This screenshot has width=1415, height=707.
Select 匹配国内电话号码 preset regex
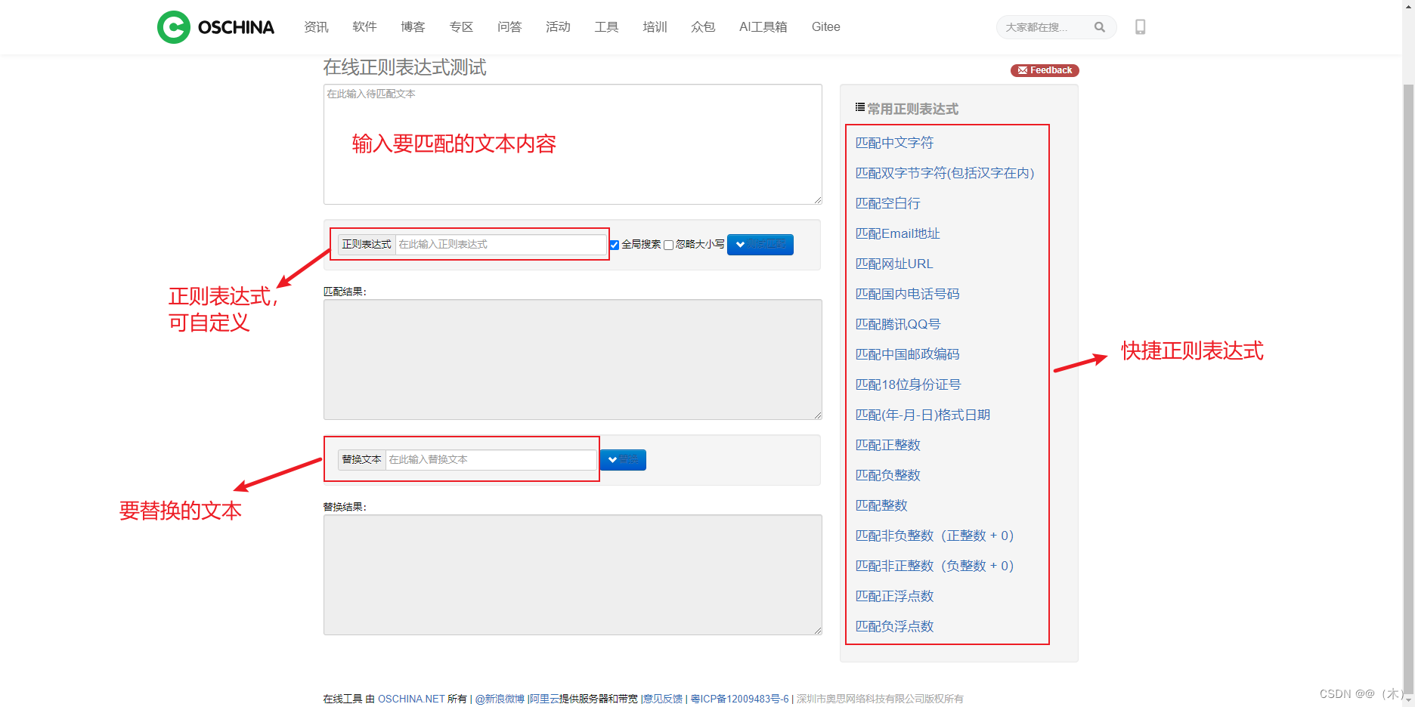tap(907, 294)
